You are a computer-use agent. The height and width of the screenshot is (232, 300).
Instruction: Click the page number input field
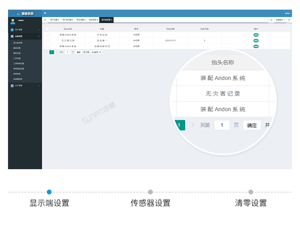[68, 52]
